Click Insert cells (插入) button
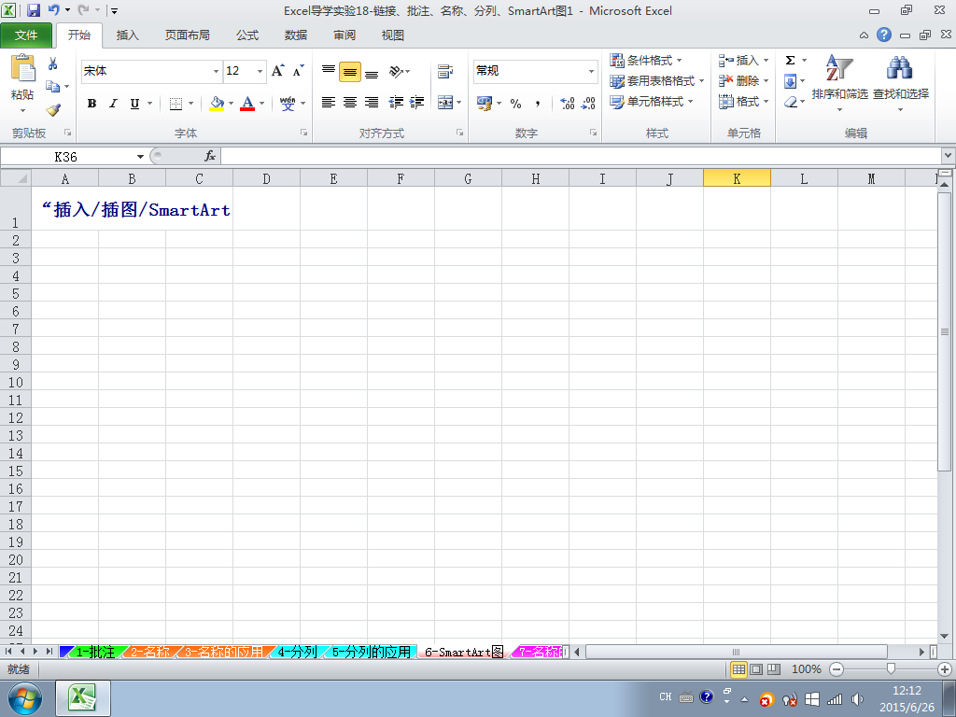The width and height of the screenshot is (956, 717). coord(743,61)
